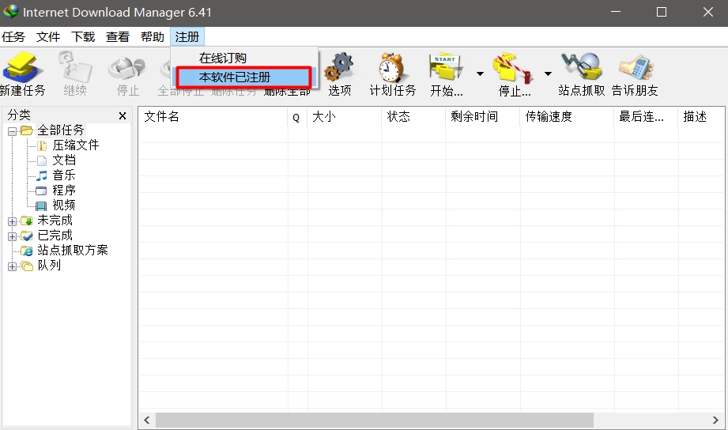Click the IDM title bar app icon

10,12
